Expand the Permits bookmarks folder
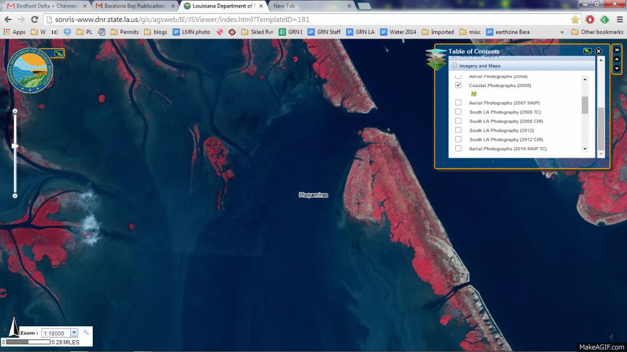This screenshot has width=627, height=352. point(124,32)
